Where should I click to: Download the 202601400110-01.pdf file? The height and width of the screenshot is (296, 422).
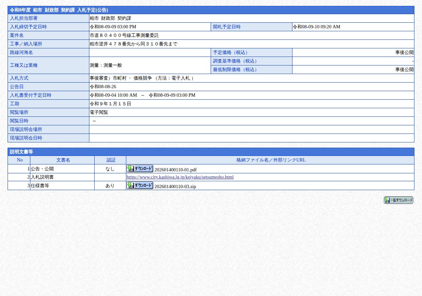point(140,169)
